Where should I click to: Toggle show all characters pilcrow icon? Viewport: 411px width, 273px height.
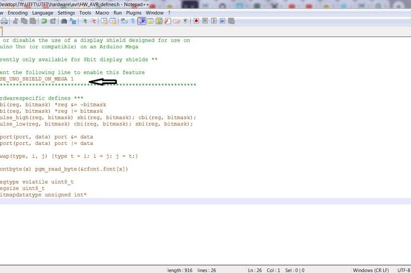133,21
